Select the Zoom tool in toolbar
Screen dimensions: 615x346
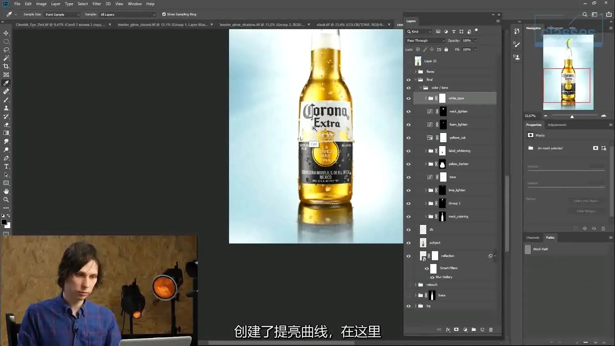pyautogui.click(x=6, y=200)
